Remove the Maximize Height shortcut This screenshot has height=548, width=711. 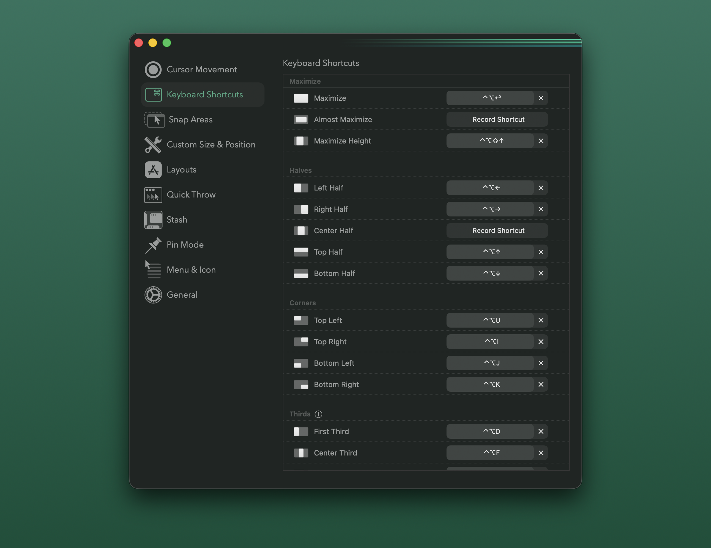coord(541,141)
